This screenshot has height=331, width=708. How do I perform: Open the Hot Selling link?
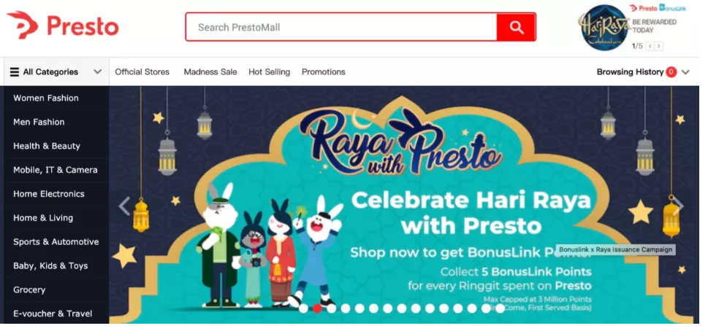(x=269, y=72)
